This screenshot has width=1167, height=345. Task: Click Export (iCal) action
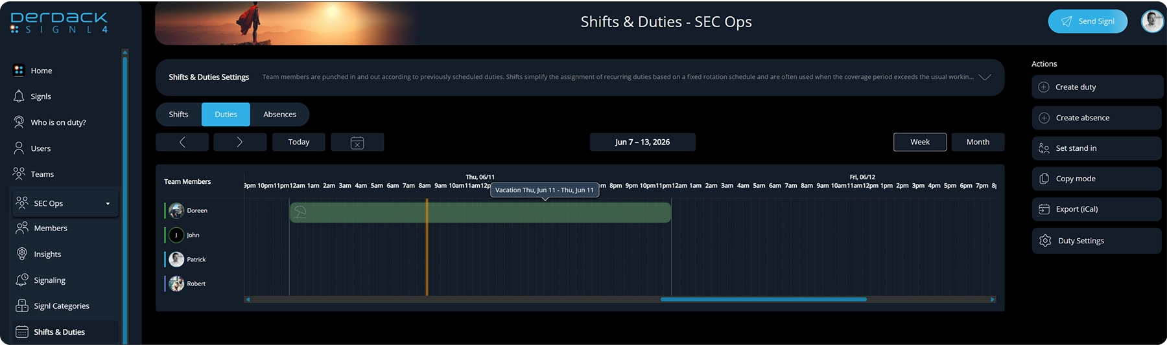click(x=1096, y=209)
